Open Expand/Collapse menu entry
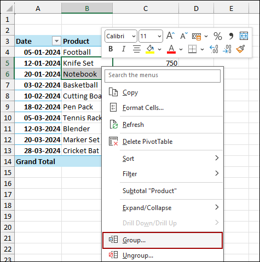Image resolution: width=260 pixels, height=262 pixels. (163, 208)
